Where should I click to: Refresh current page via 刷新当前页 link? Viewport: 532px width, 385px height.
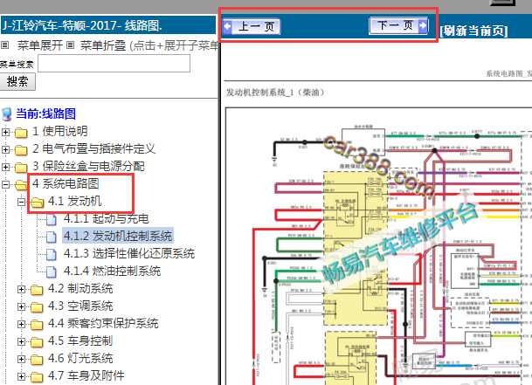tap(473, 31)
